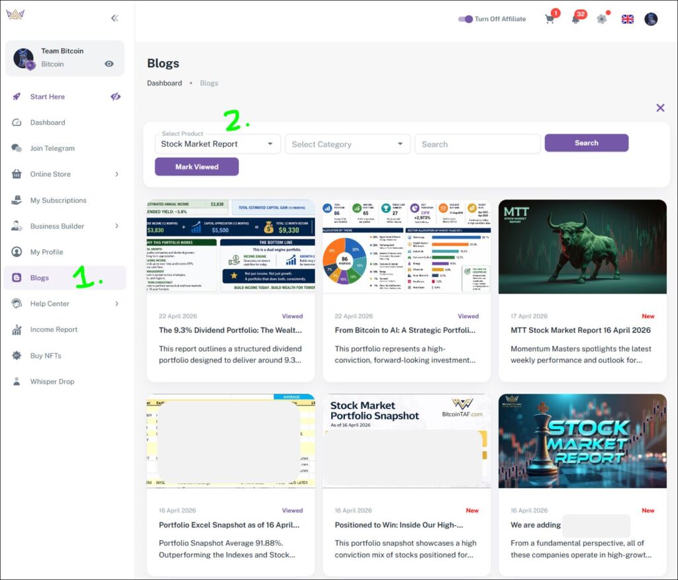
Task: Open the shopping cart icon
Action: 550,19
